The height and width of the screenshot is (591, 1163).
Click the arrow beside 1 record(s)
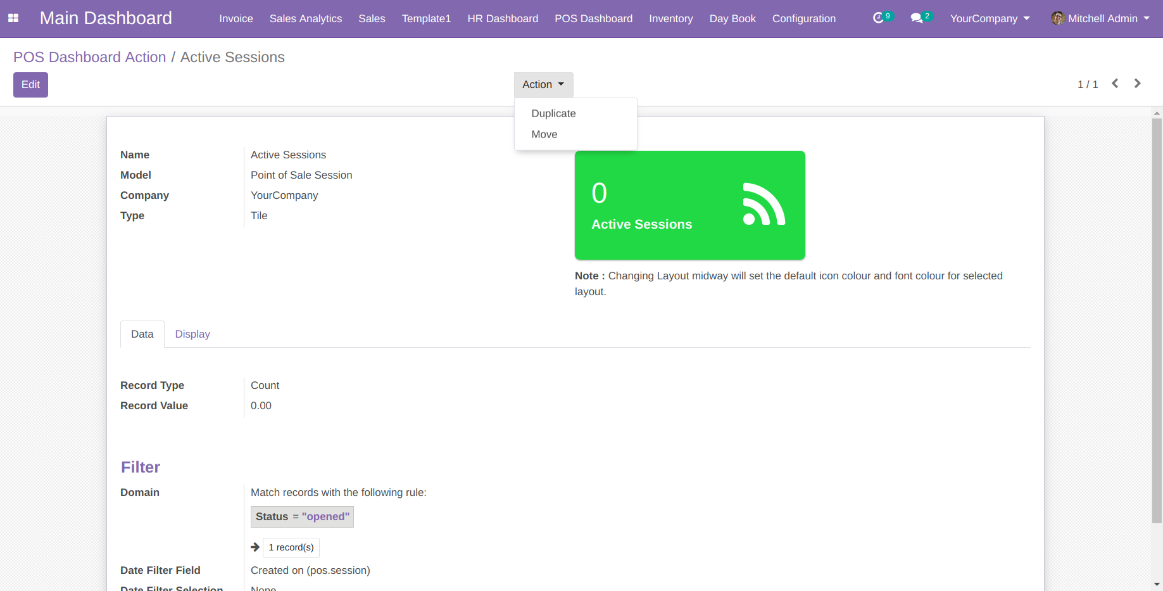tap(255, 547)
